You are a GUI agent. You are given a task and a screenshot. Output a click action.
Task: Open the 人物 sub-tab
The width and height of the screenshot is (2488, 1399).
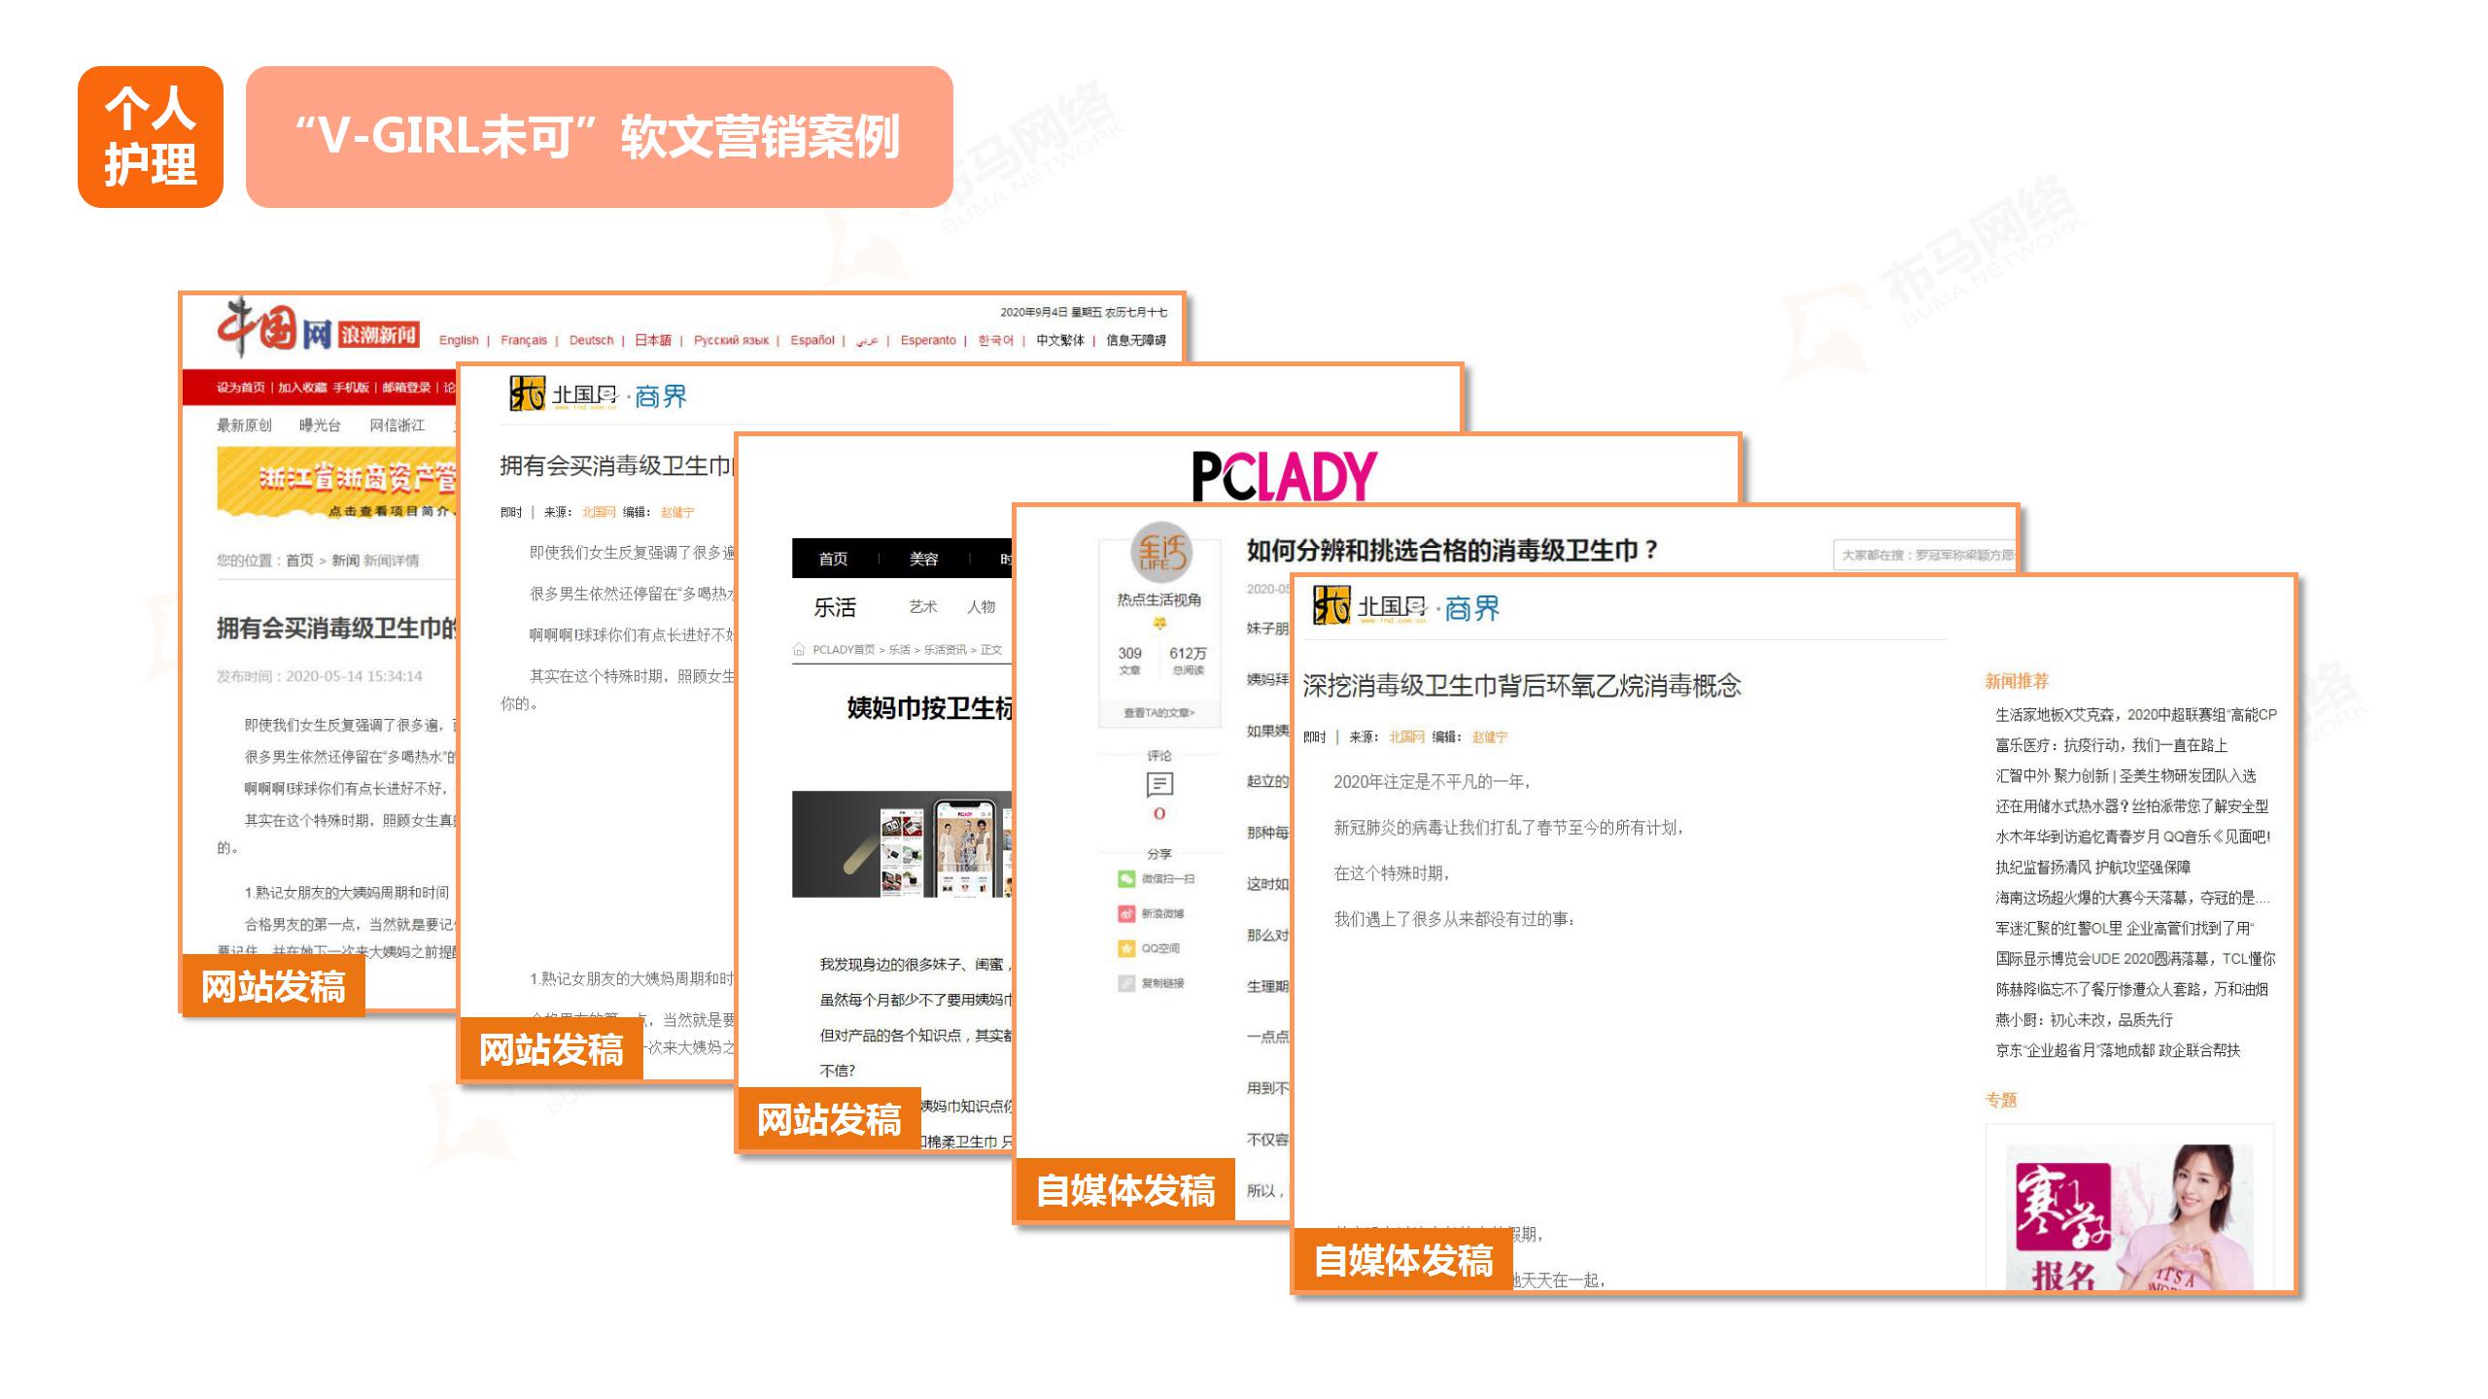pyautogui.click(x=981, y=606)
